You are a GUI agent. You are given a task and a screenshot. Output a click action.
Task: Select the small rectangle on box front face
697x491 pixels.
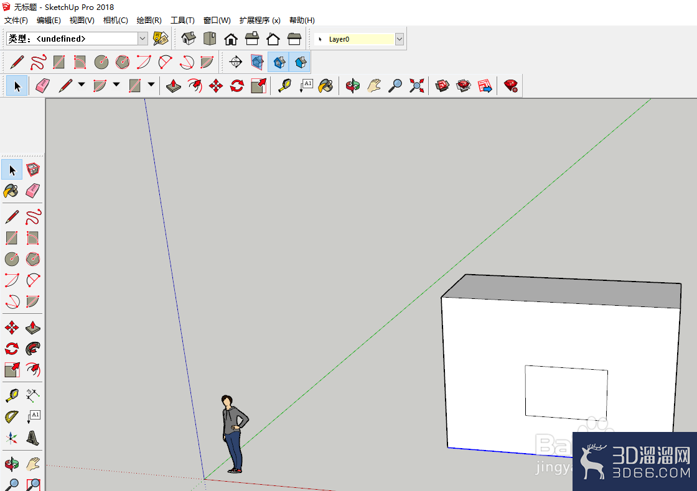click(x=566, y=392)
